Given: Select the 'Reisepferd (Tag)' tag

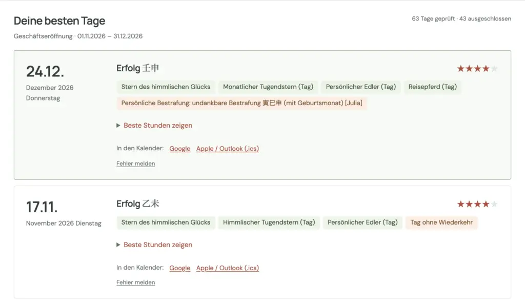Looking at the screenshot, I should tap(433, 87).
